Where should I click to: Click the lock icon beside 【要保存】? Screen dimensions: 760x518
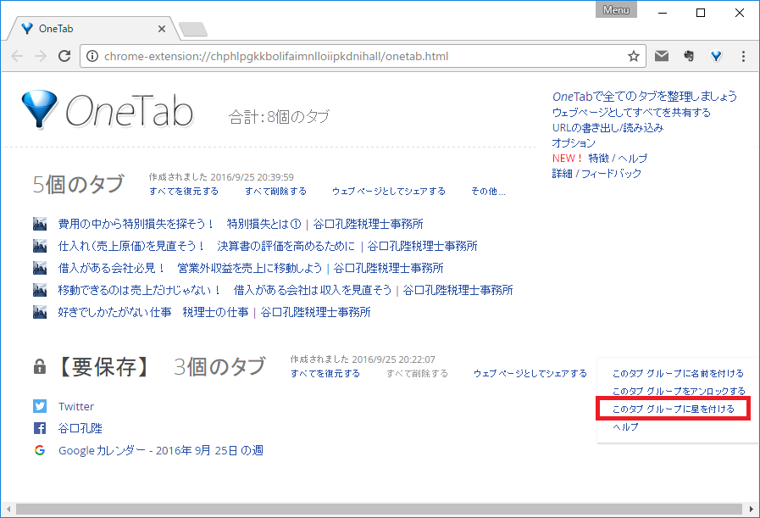pos(39,367)
